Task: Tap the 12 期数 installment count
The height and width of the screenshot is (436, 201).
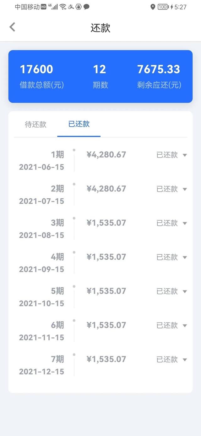Action: (x=100, y=69)
